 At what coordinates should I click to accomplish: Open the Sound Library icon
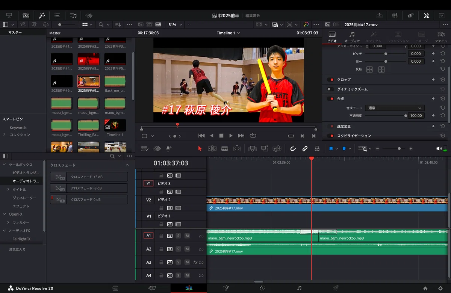73,15
